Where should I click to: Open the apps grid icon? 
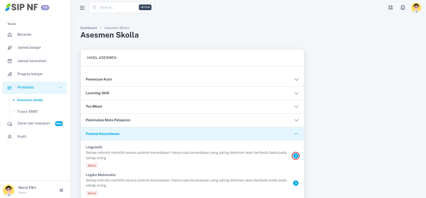point(391,8)
